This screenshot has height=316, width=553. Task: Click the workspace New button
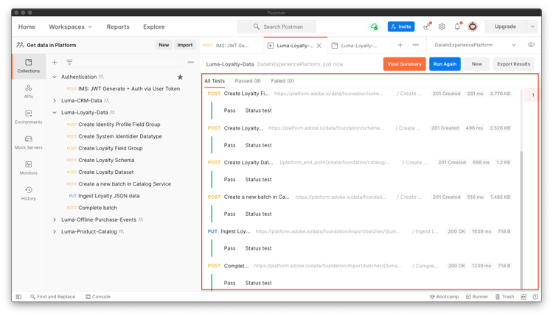[x=164, y=45]
